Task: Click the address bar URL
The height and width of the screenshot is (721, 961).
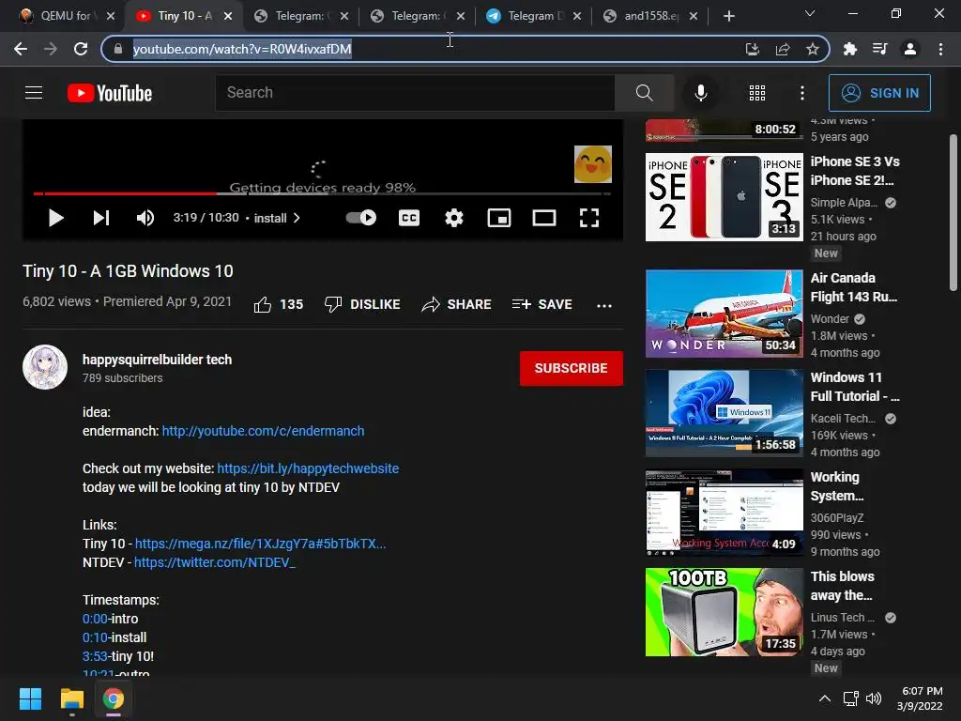Action: tap(242, 49)
